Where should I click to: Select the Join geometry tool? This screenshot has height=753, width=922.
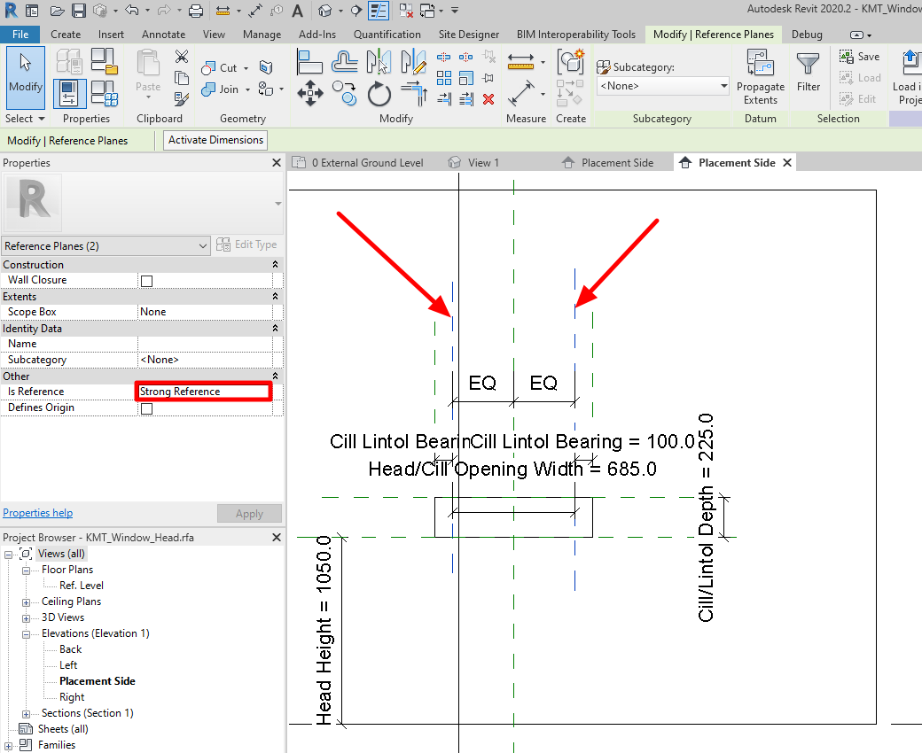[x=220, y=89]
